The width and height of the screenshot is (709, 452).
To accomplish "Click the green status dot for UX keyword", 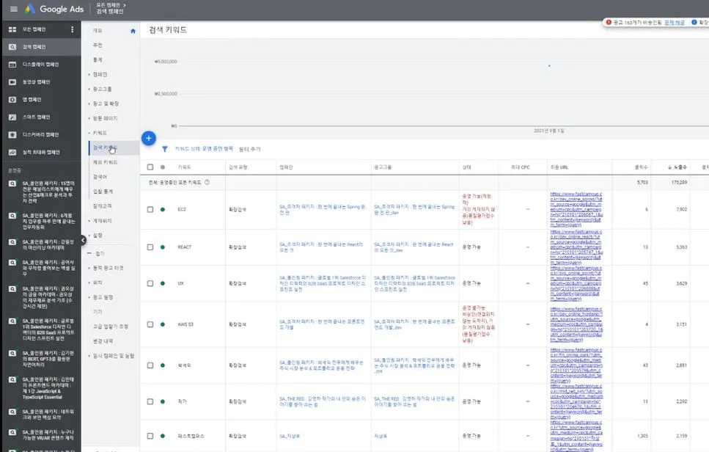I will pyautogui.click(x=163, y=283).
